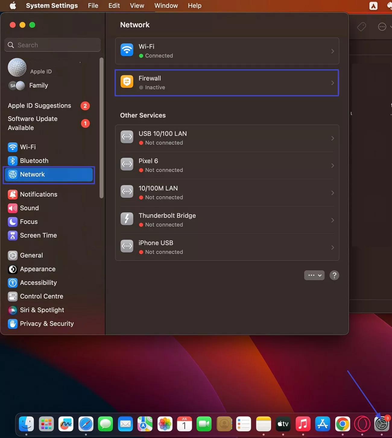Click Software Update Available
This screenshot has height=438, width=392.
(32, 123)
